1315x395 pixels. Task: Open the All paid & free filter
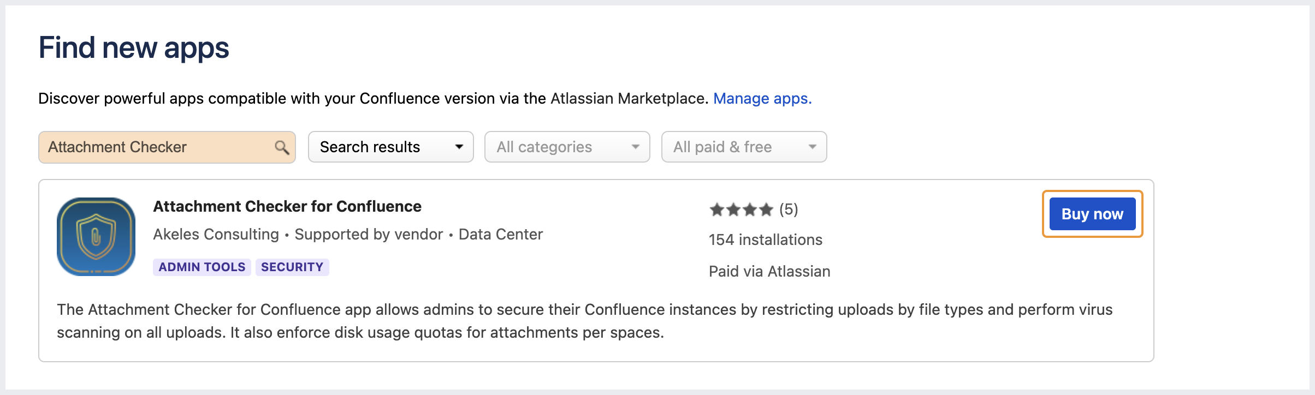744,147
